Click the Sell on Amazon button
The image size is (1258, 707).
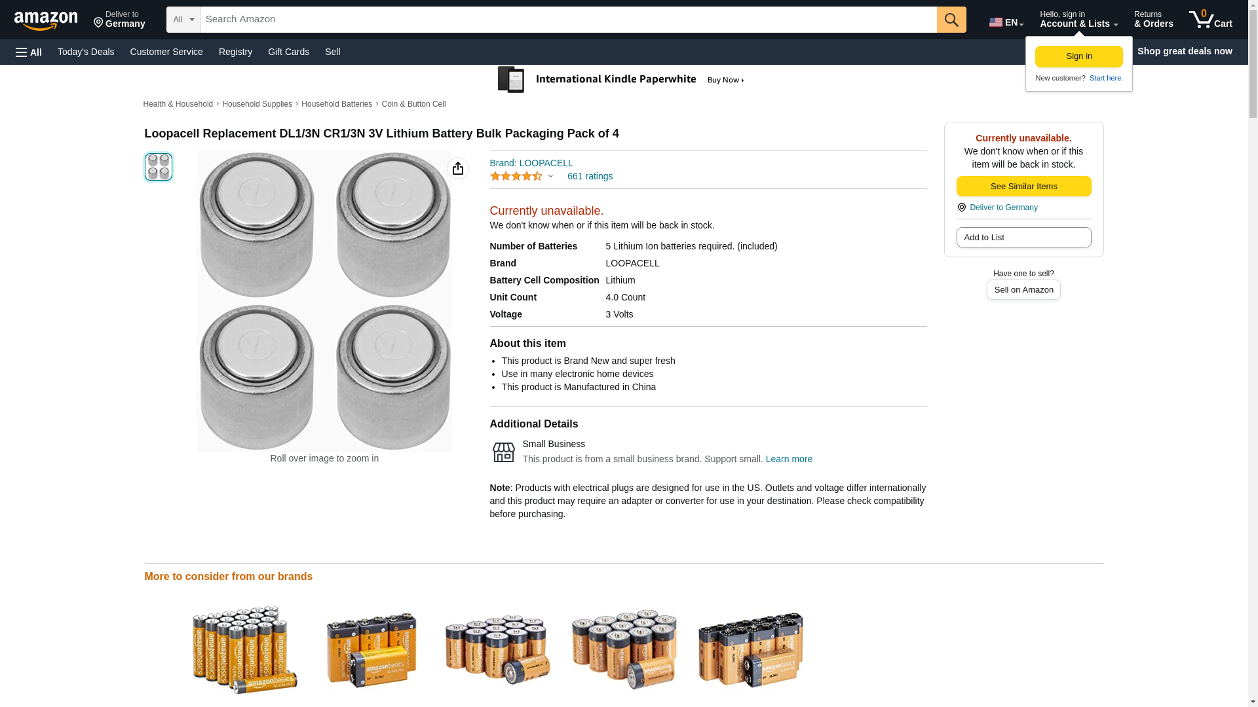(x=1023, y=289)
